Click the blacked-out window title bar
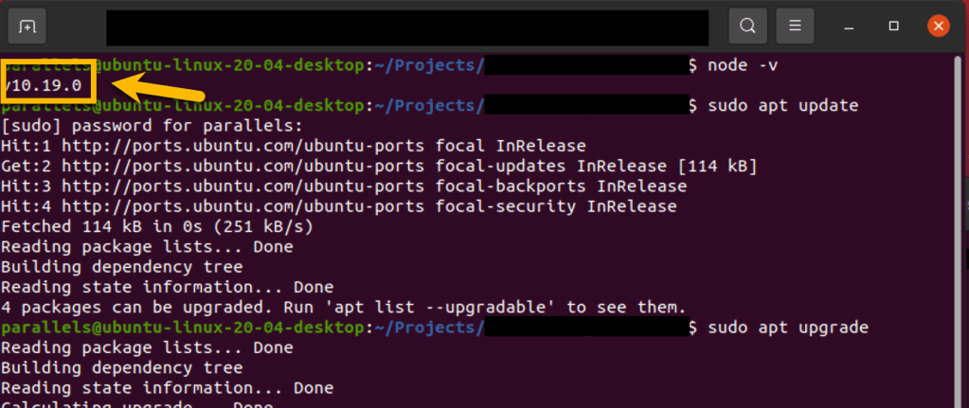 pos(407,27)
